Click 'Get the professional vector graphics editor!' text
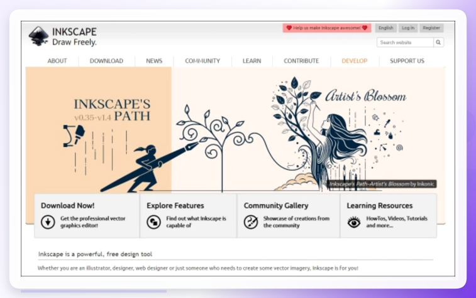 pyautogui.click(x=92, y=222)
